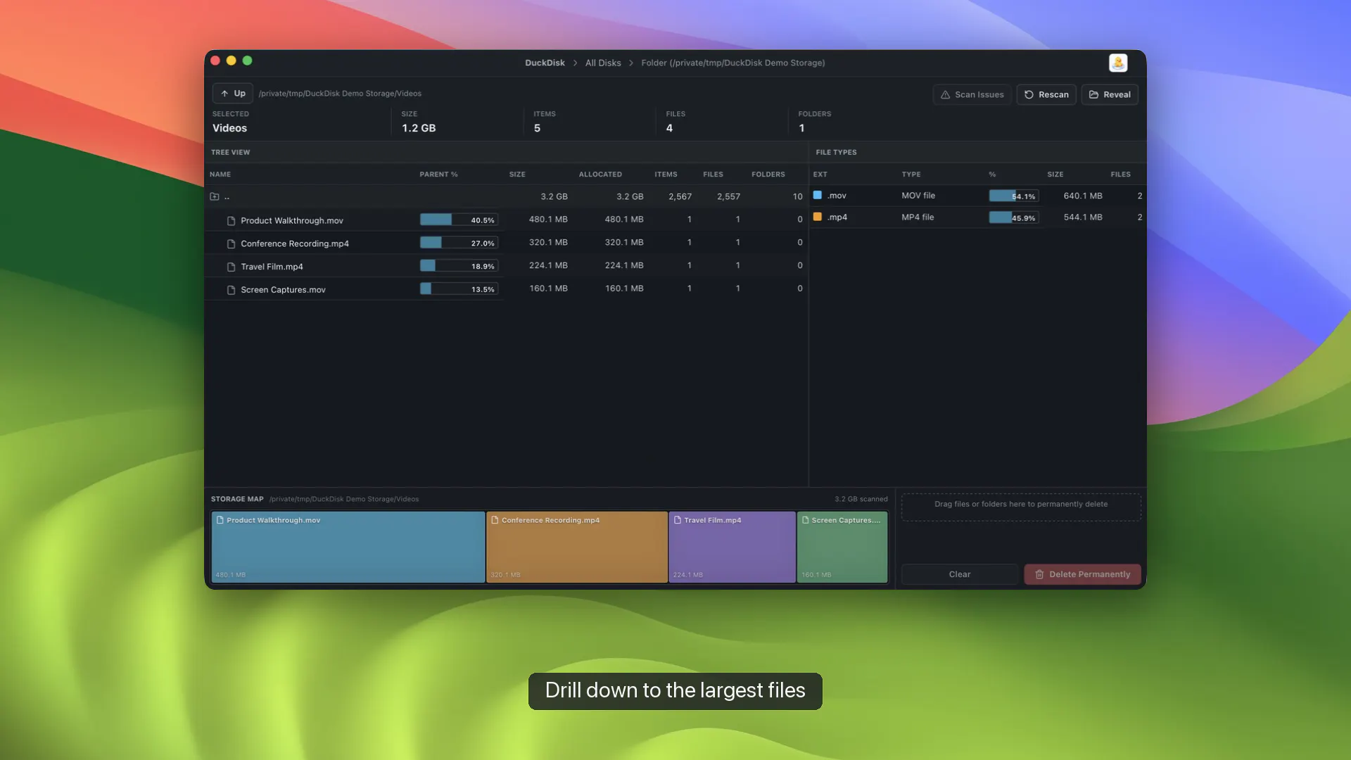This screenshot has width=1351, height=760.
Task: Click file icon on Screen Captures map tile
Action: point(806,521)
